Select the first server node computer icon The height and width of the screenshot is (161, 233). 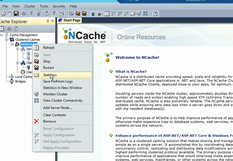[28, 53]
